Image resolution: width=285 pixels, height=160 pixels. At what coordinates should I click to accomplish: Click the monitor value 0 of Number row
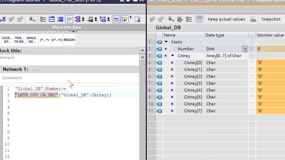pos(270,49)
